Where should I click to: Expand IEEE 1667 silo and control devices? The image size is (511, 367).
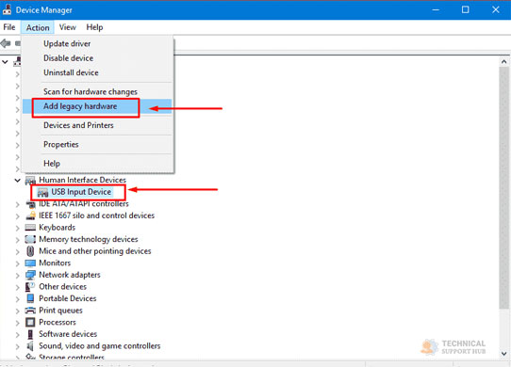click(x=18, y=216)
